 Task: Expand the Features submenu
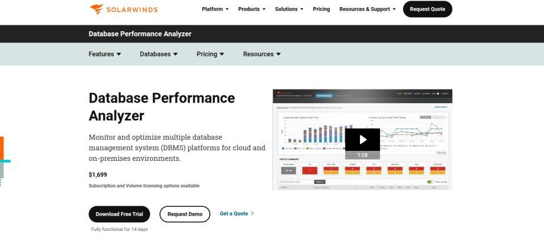click(x=105, y=54)
